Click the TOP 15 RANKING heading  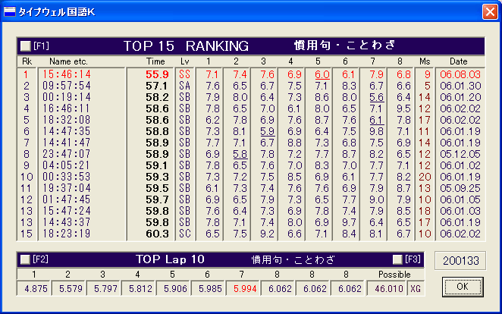coord(186,46)
